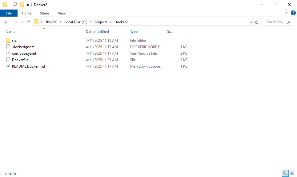Open the recent locations dropdown
This screenshot has width=297, height=177.
pyautogui.click(x=22, y=22)
